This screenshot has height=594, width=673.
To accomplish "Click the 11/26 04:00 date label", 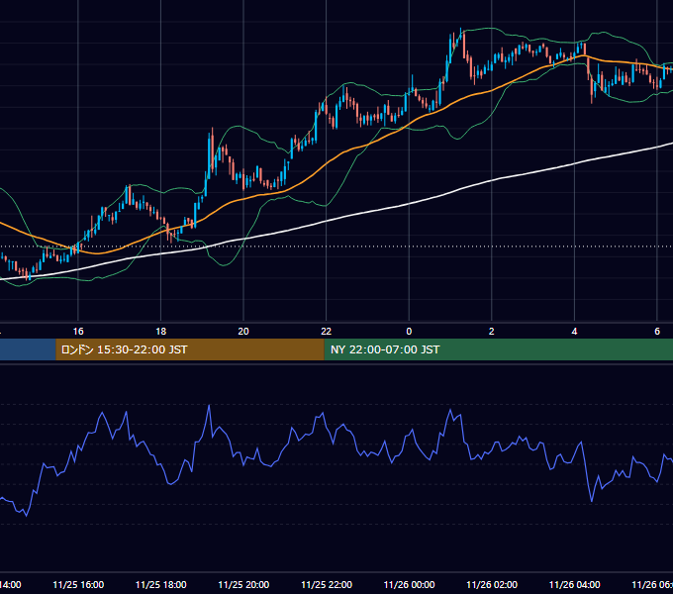I will 574,584.
